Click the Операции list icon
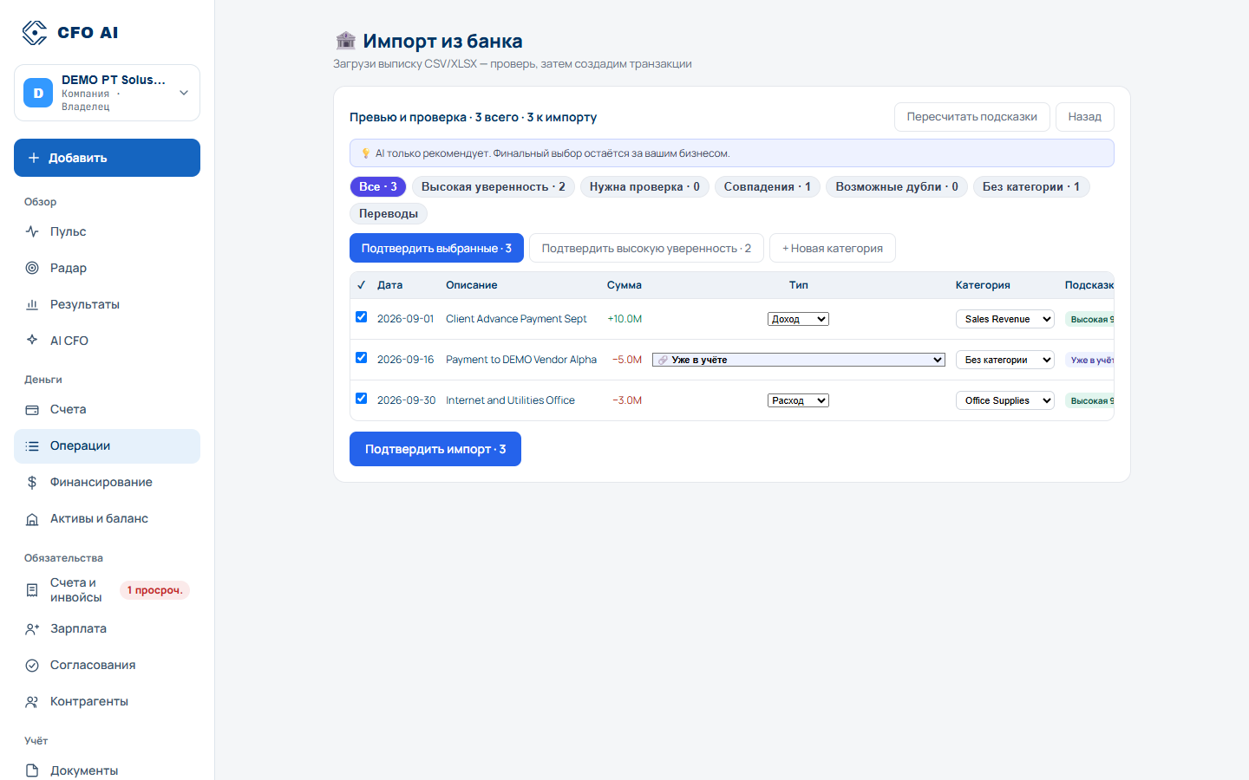 click(32, 445)
